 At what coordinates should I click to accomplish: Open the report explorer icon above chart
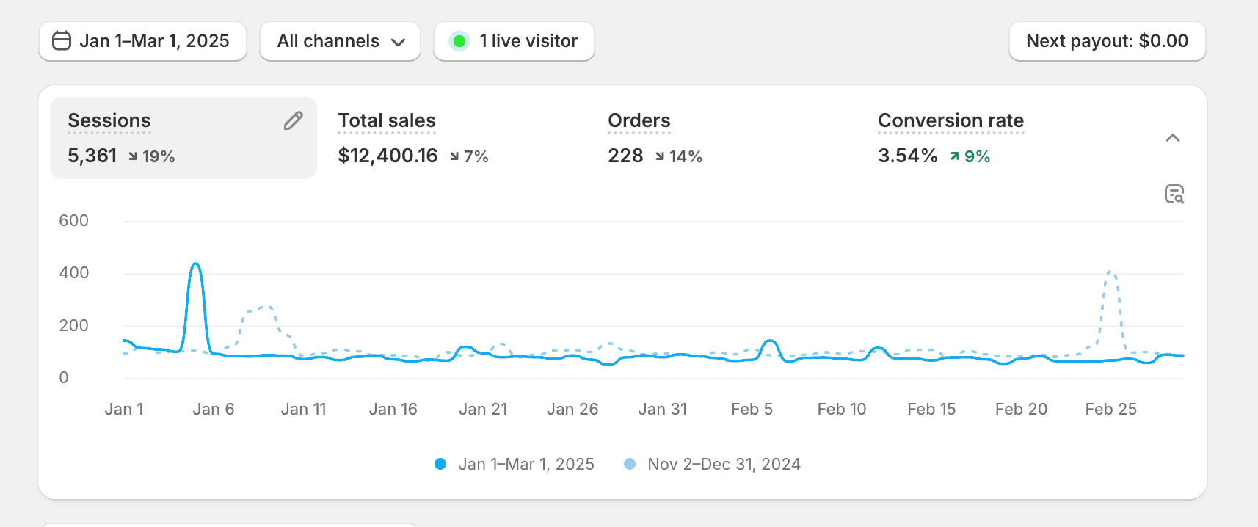pyautogui.click(x=1174, y=194)
